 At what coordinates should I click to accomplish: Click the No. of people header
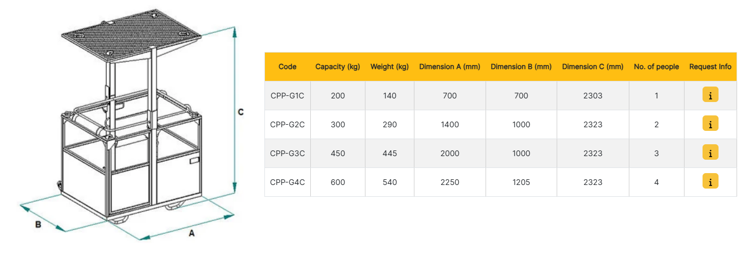(656, 66)
